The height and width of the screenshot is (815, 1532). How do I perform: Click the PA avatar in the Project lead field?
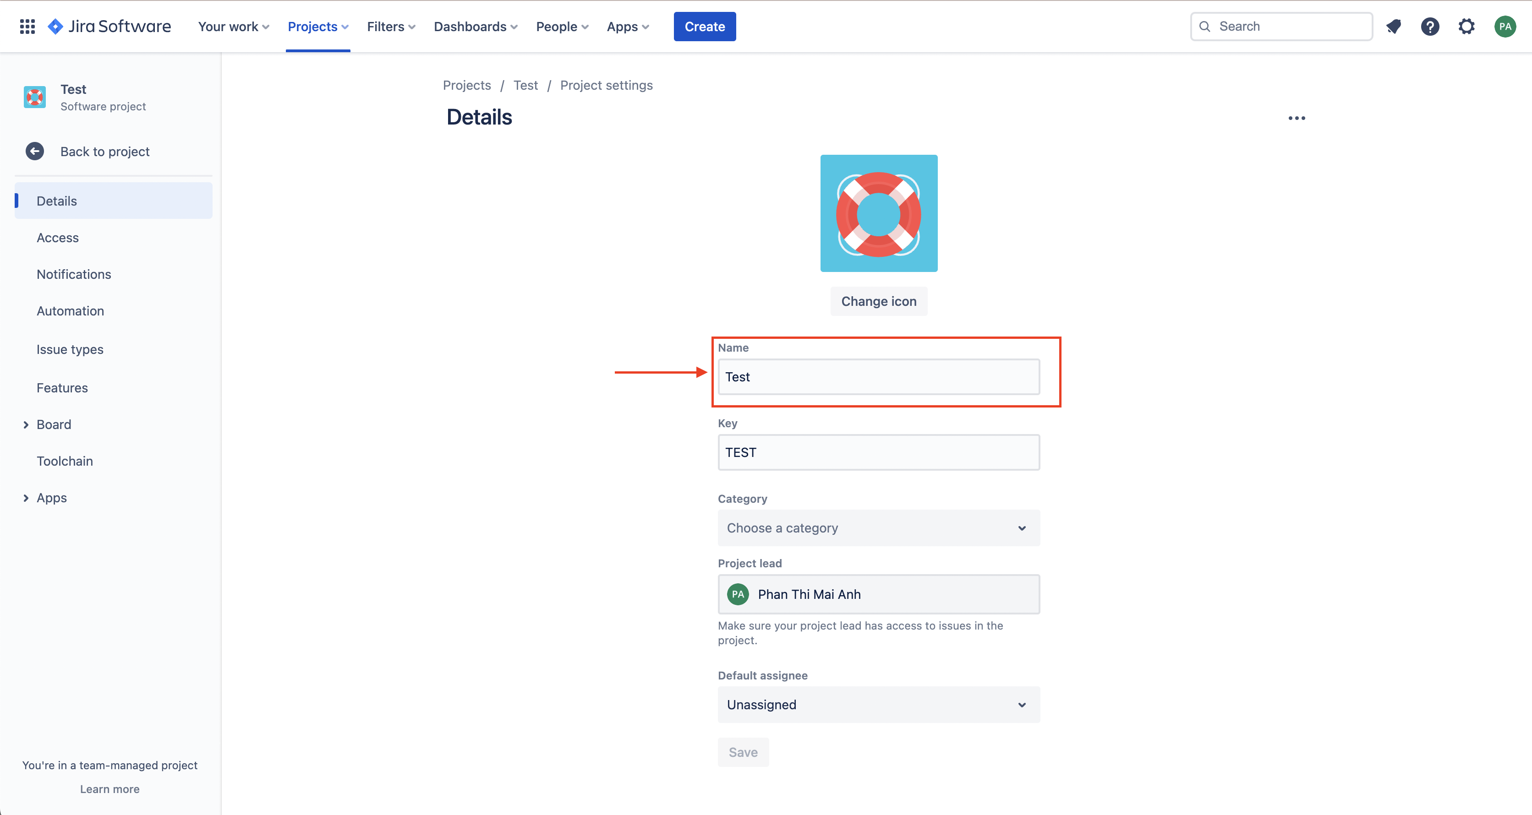(738, 594)
